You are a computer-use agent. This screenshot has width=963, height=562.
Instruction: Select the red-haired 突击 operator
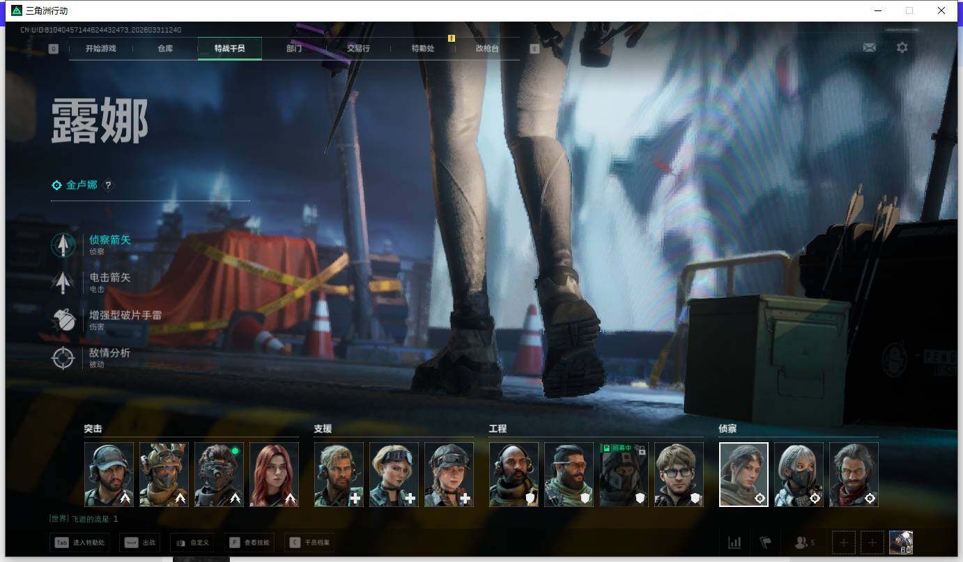[x=274, y=474]
